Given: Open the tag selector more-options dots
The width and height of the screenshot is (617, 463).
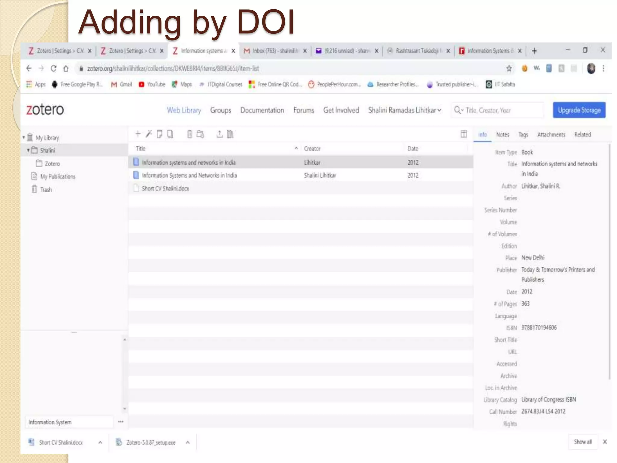Looking at the screenshot, I should tap(121, 422).
